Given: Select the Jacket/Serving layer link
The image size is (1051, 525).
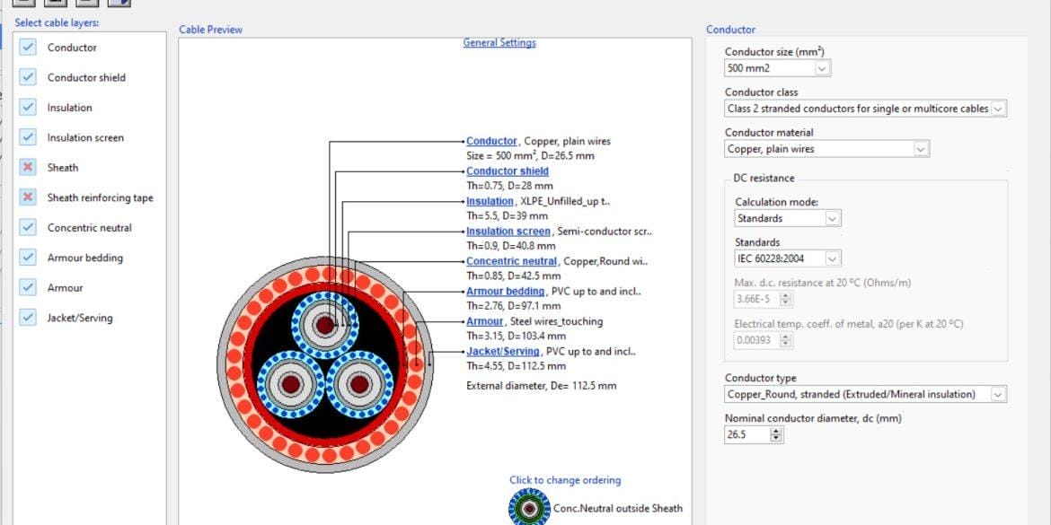Looking at the screenshot, I should 503,352.
